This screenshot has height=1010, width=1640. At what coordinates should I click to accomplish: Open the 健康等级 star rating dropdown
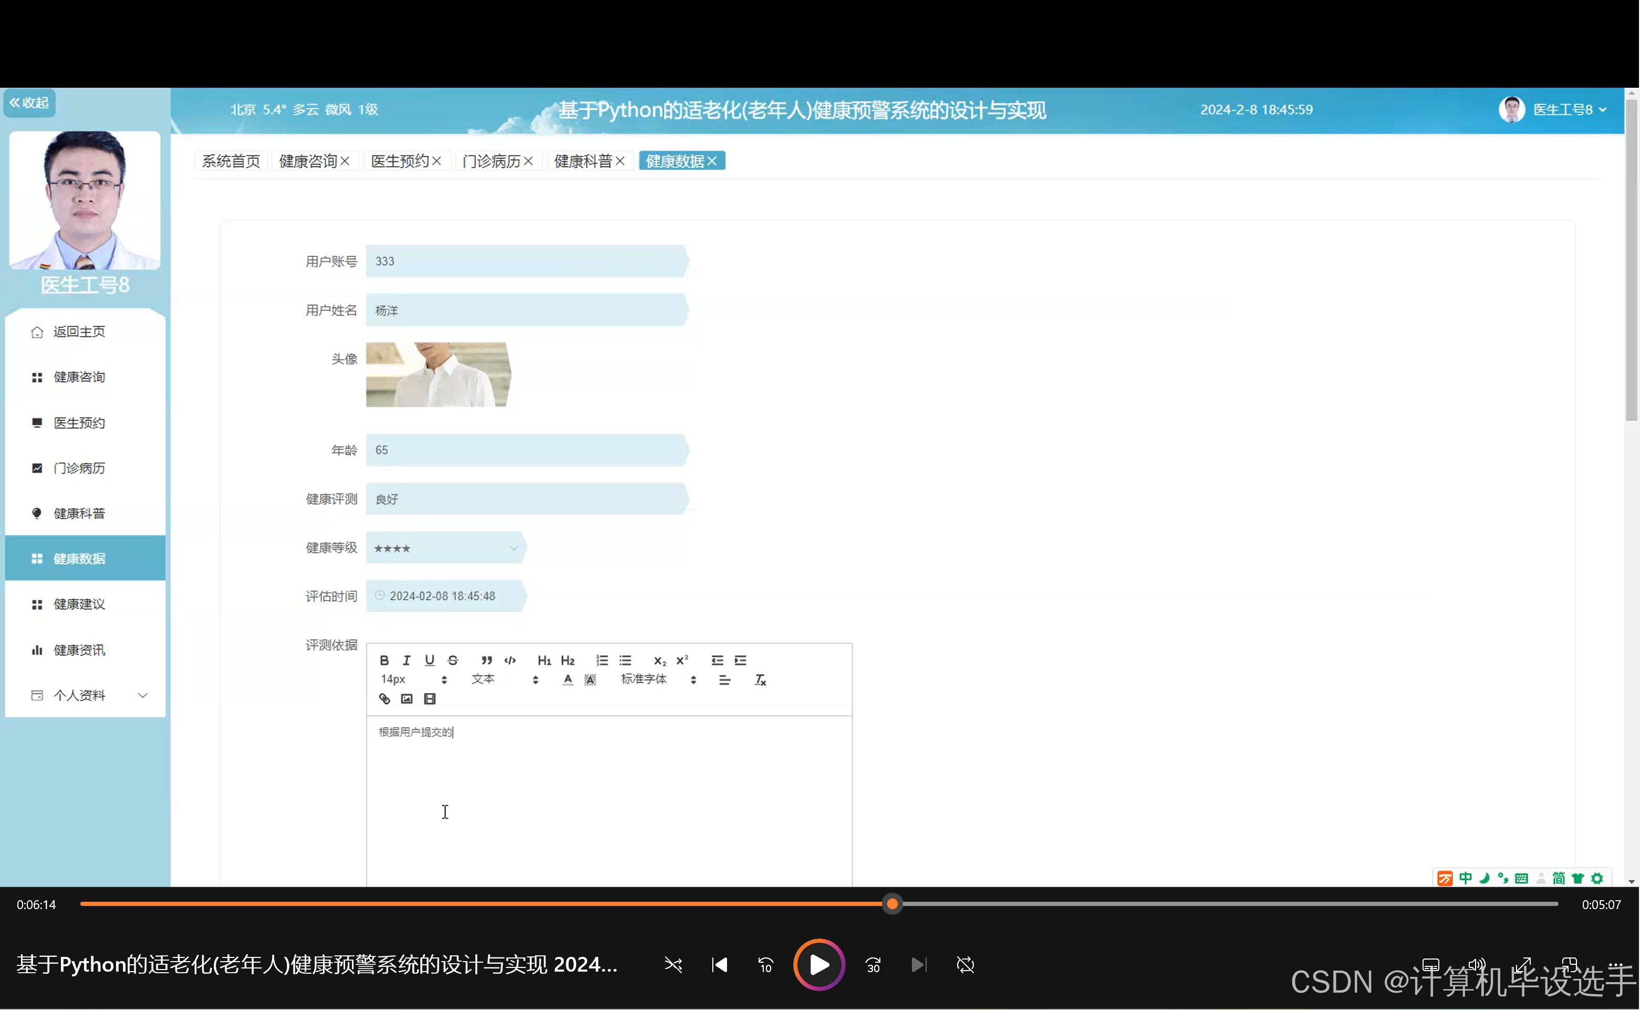point(445,548)
